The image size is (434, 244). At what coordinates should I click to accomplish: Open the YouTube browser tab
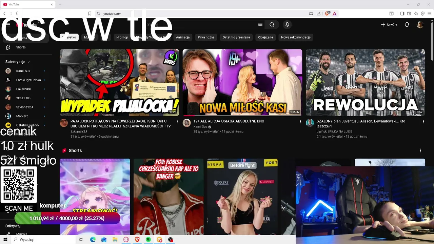tap(28, 4)
